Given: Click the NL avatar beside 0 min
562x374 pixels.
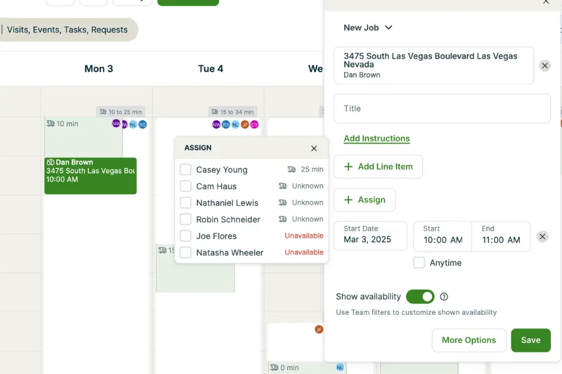Looking at the screenshot, I should click(x=340, y=367).
